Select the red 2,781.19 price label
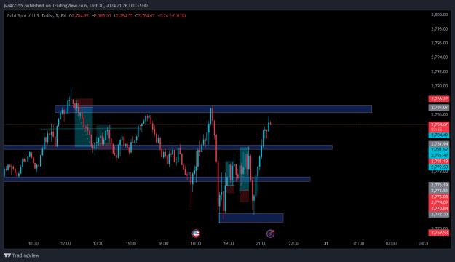This screenshot has height=262, width=455. [x=439, y=162]
